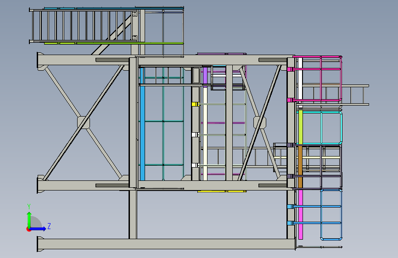Select the brown vertical post on right column
The image size is (398, 258).
[x=300, y=166]
